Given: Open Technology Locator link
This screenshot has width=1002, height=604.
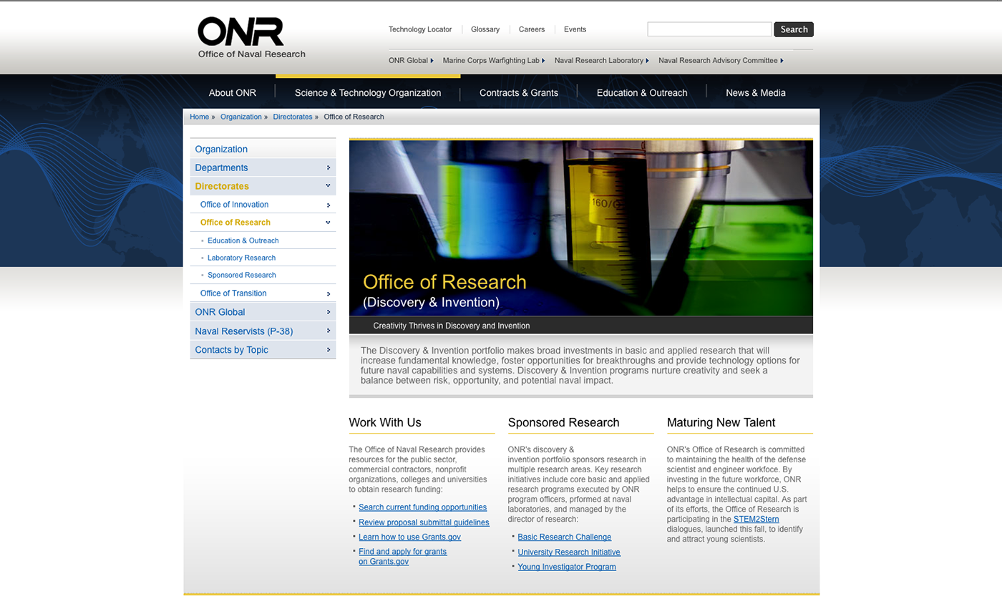Looking at the screenshot, I should 420,29.
